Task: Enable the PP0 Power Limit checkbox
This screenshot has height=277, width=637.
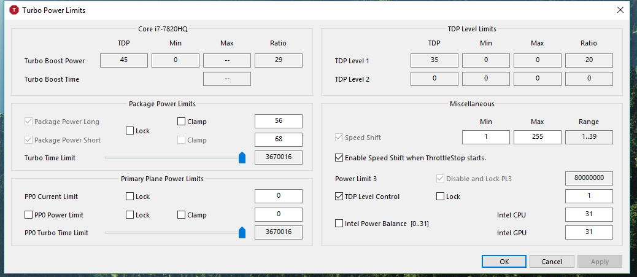Action: click(28, 215)
